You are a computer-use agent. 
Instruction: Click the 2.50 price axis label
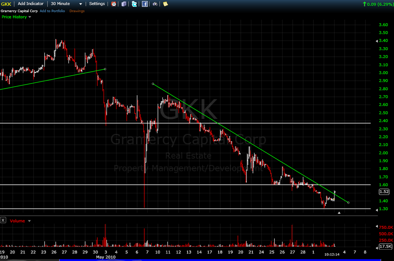(x=383, y=113)
